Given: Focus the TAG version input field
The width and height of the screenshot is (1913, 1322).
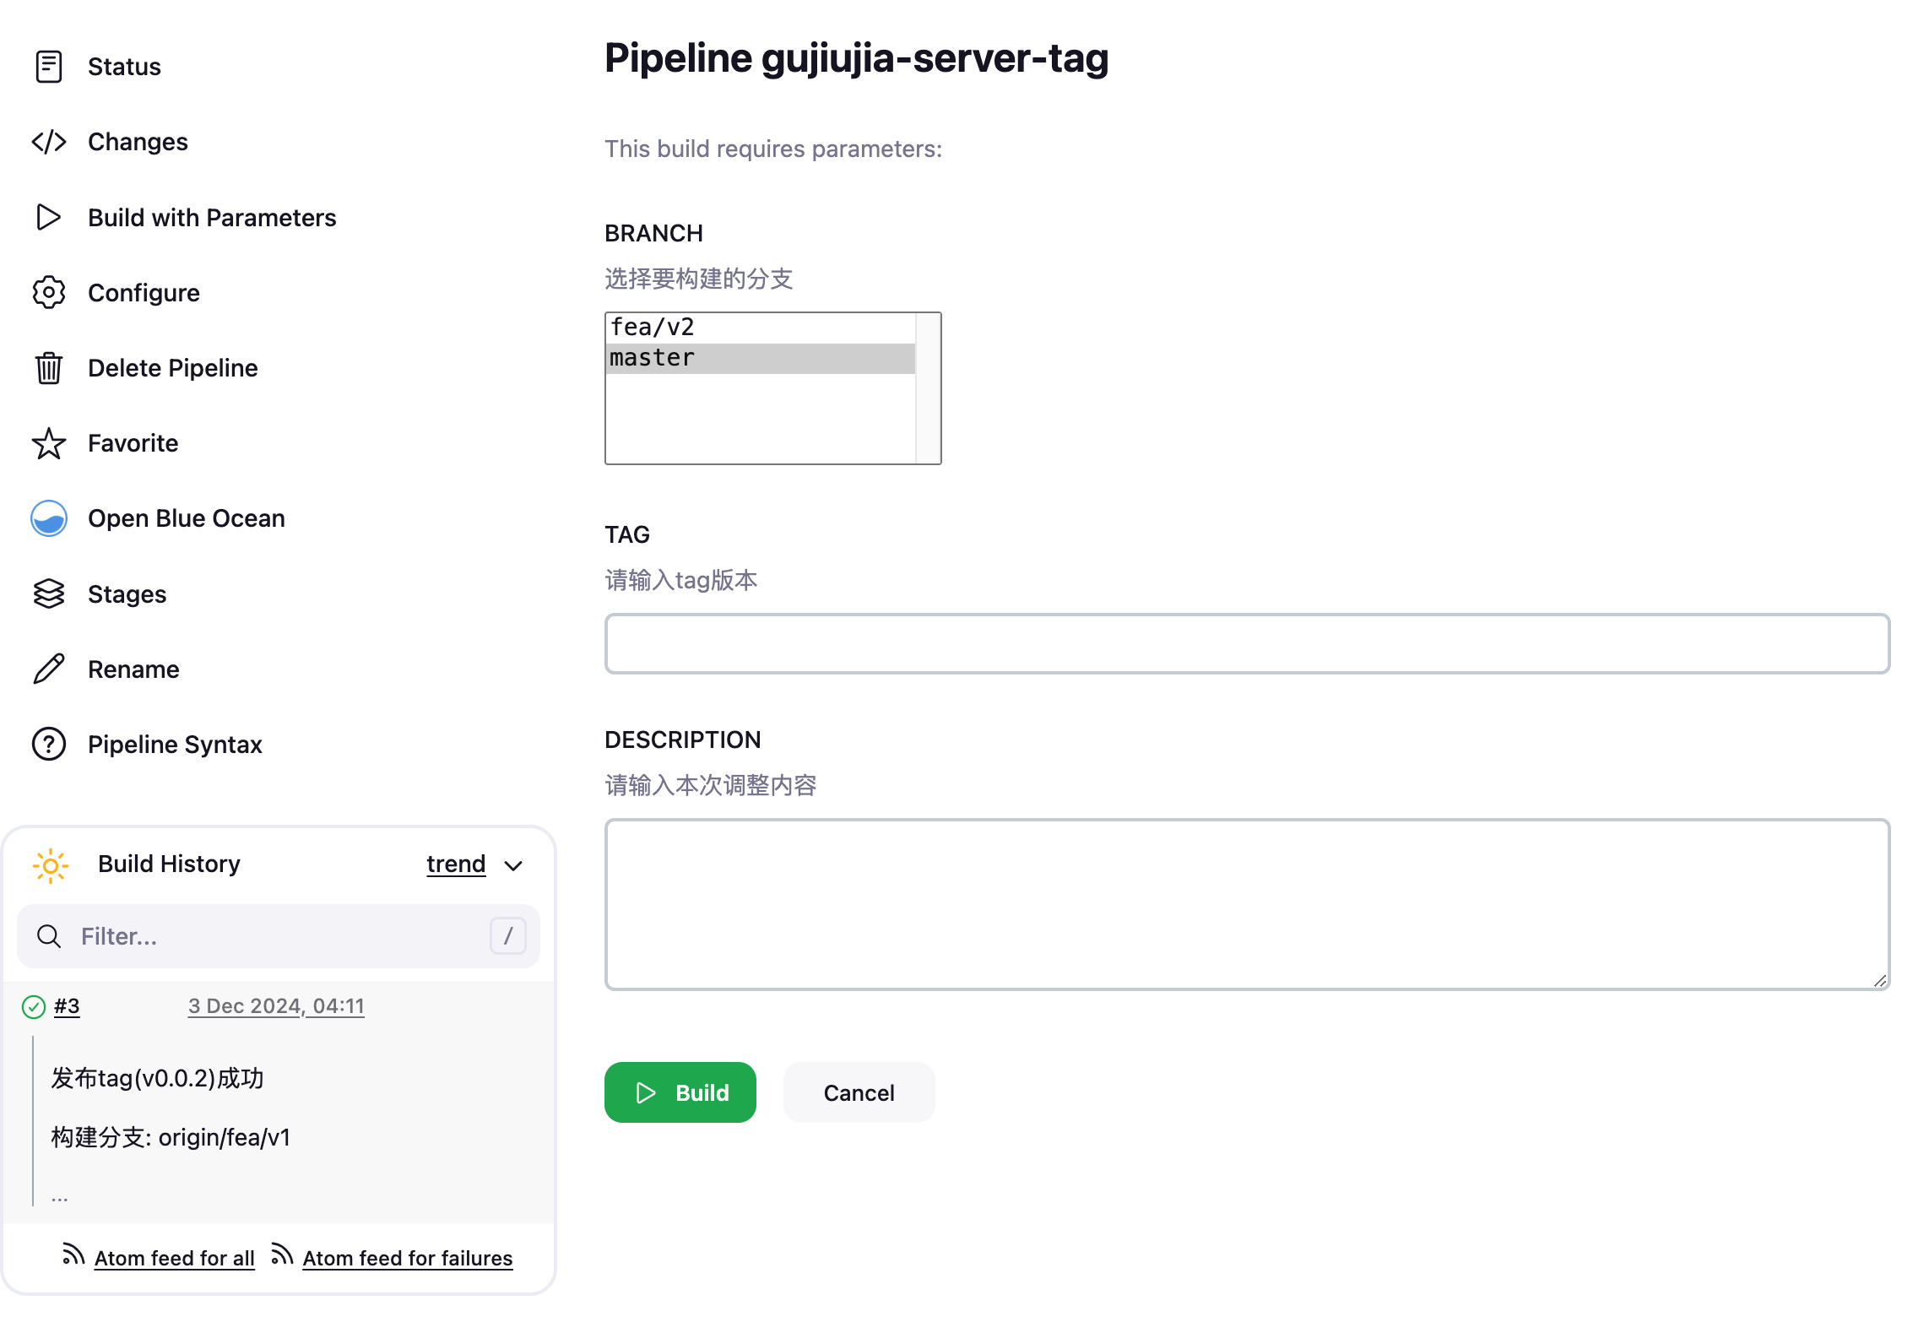Looking at the screenshot, I should pyautogui.click(x=1246, y=644).
